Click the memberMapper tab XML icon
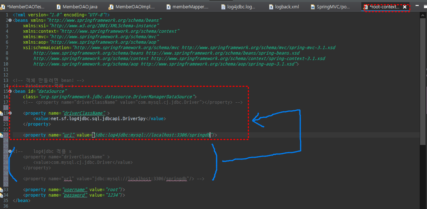Image resolution: width=427 pixels, height=209 pixels. point(168,7)
